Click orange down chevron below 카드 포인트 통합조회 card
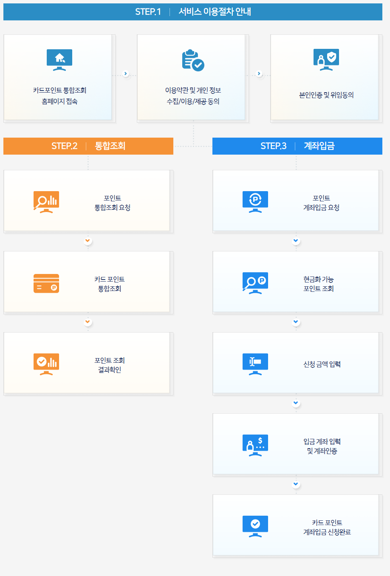Screen dimensions: 390x576 coord(88,322)
